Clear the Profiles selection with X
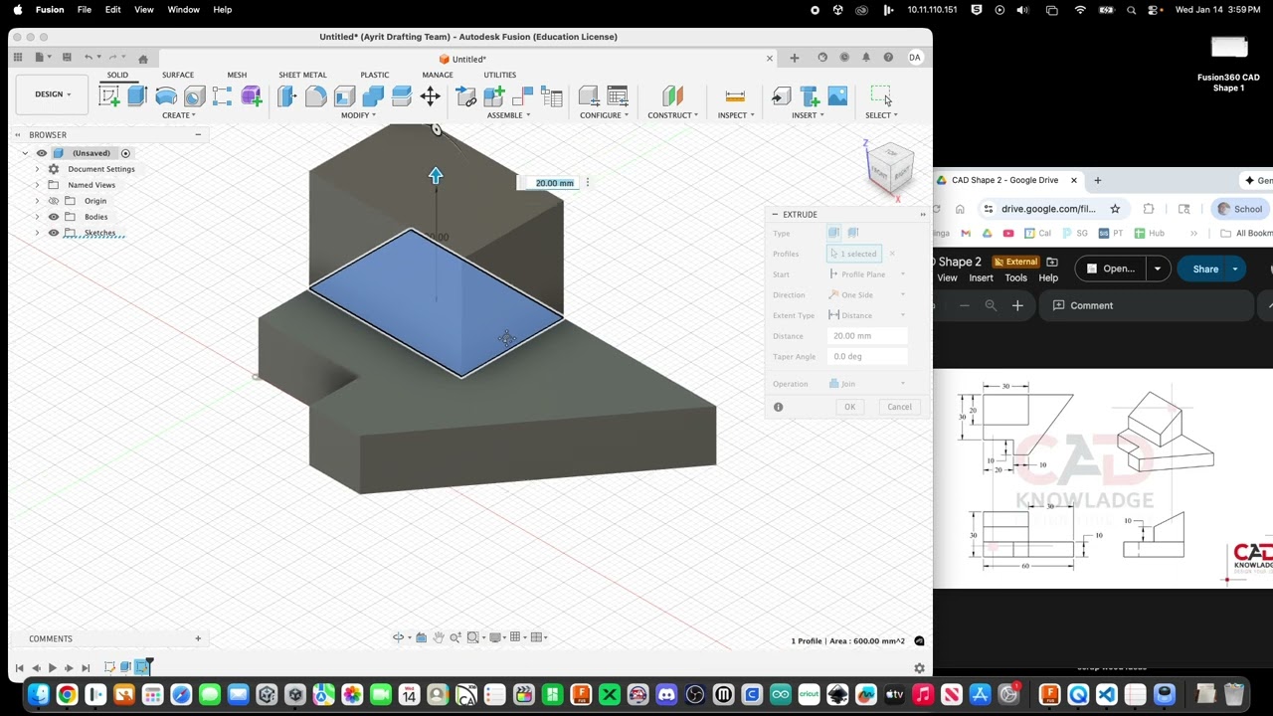This screenshot has height=716, width=1273. 892,254
